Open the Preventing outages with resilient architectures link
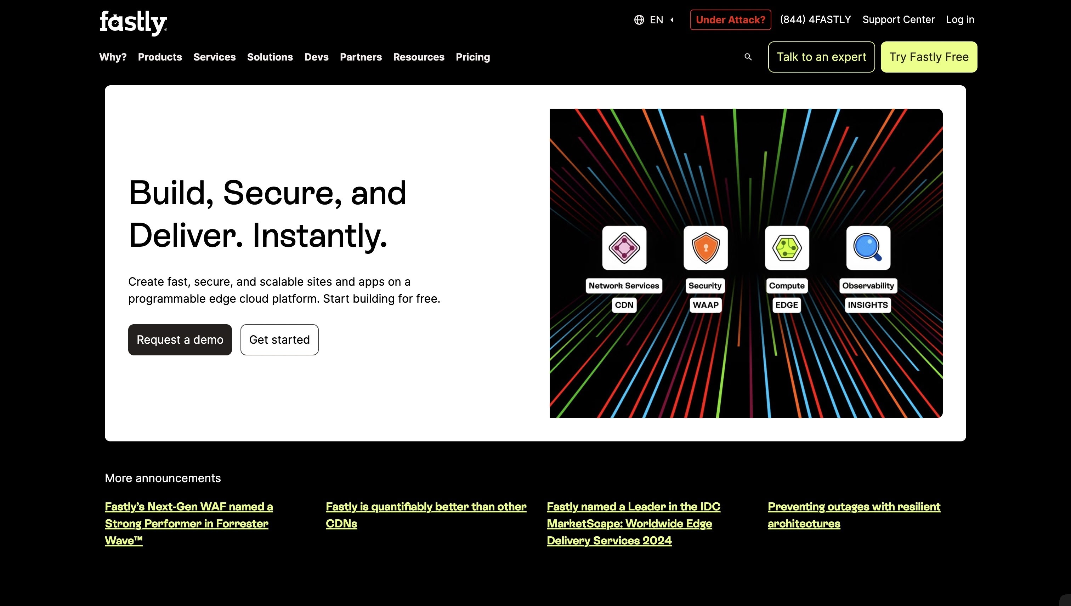The height and width of the screenshot is (606, 1071). coord(854,515)
